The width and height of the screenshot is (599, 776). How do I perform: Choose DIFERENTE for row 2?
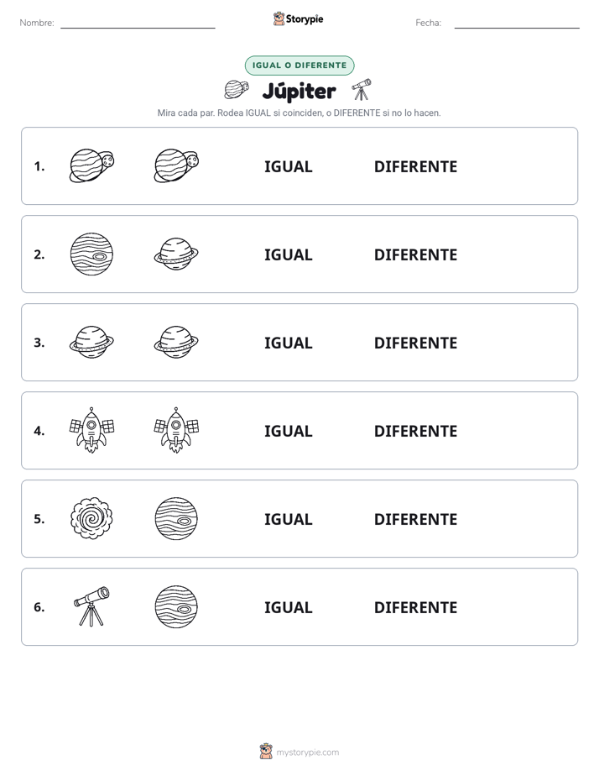pyautogui.click(x=415, y=254)
